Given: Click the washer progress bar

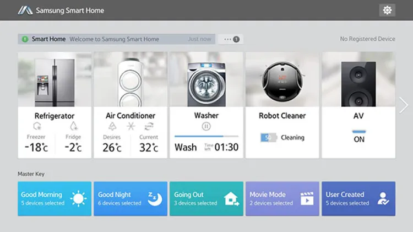Looking at the screenshot, I should pos(206,136).
